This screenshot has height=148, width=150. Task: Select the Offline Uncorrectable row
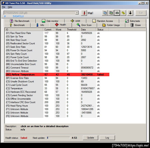point(57,99)
